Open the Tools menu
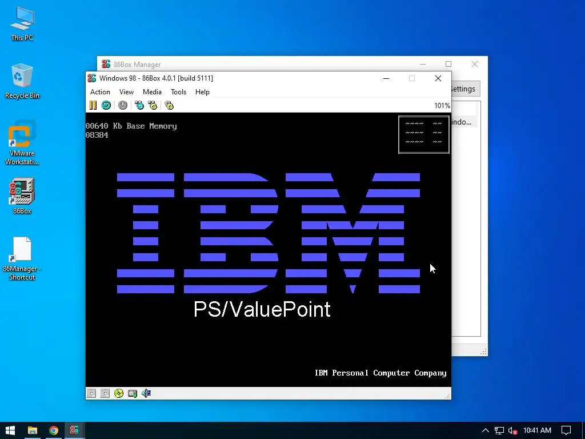 178,92
